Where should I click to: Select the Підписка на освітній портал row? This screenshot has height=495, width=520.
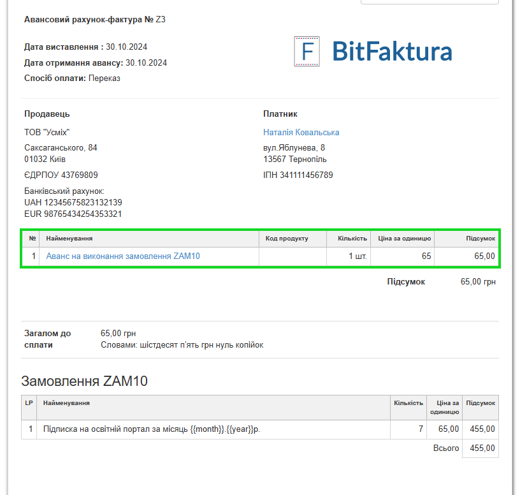(152, 429)
